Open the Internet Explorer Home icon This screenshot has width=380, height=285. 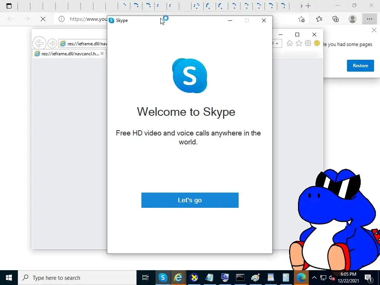289,43
